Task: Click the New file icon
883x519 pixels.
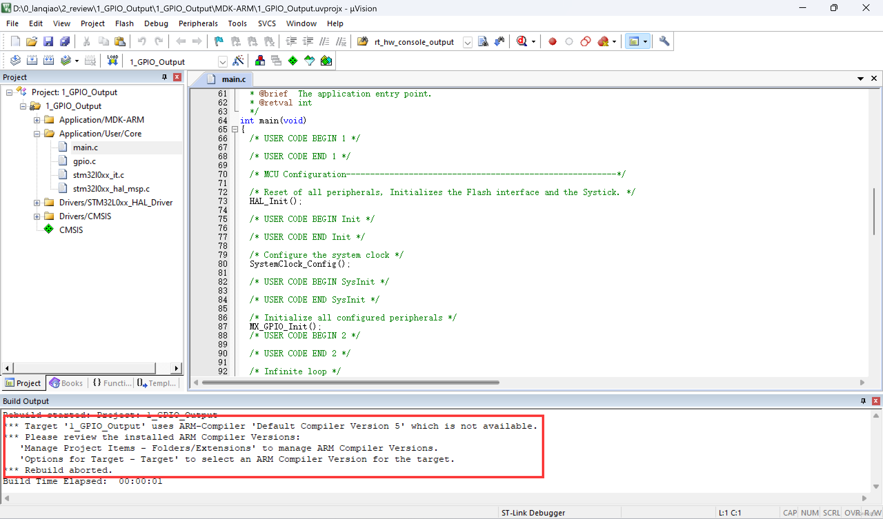Action: [x=16, y=42]
